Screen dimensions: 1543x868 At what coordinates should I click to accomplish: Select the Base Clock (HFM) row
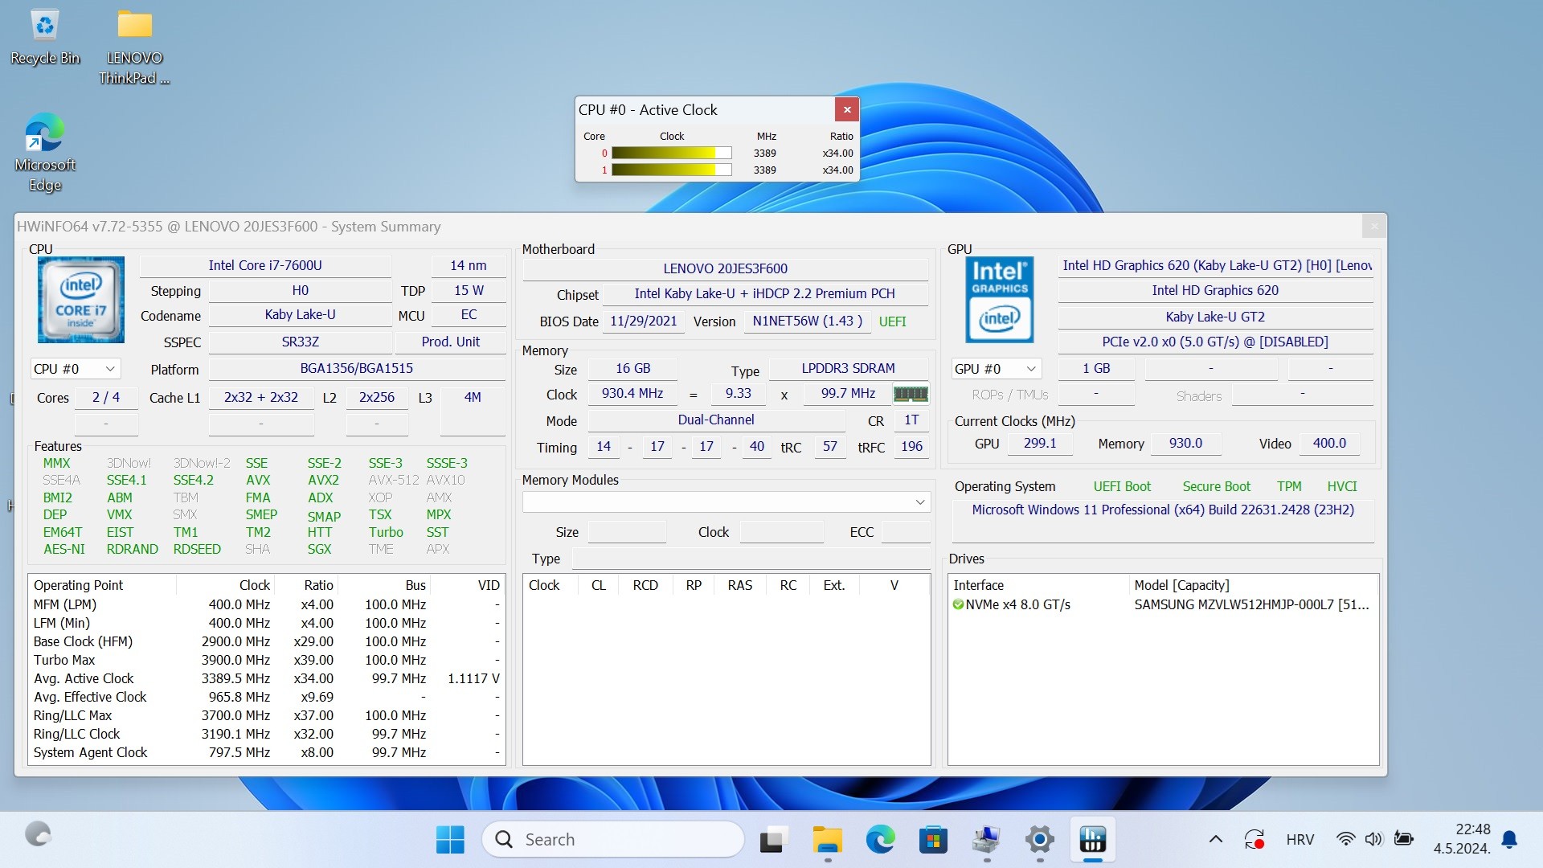(267, 642)
